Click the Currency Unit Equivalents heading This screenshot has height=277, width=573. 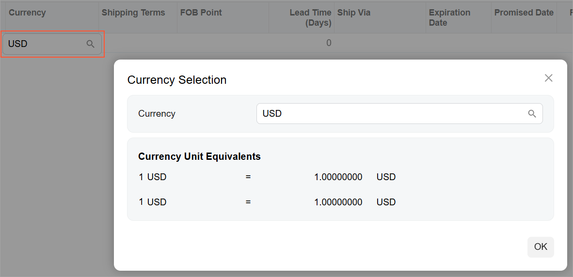tap(199, 156)
